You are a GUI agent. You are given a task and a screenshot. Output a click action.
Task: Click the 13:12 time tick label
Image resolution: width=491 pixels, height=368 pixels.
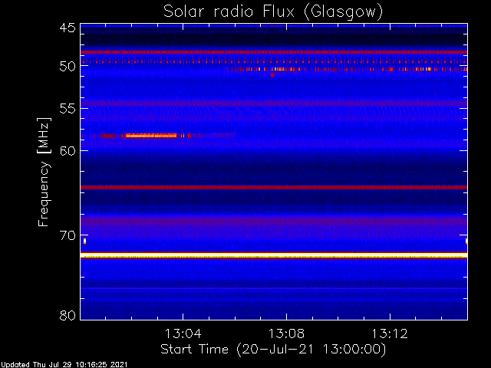pos(390,333)
